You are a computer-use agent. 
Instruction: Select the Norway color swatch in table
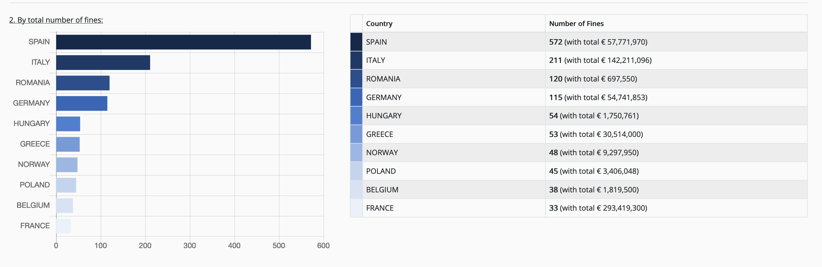pos(356,153)
